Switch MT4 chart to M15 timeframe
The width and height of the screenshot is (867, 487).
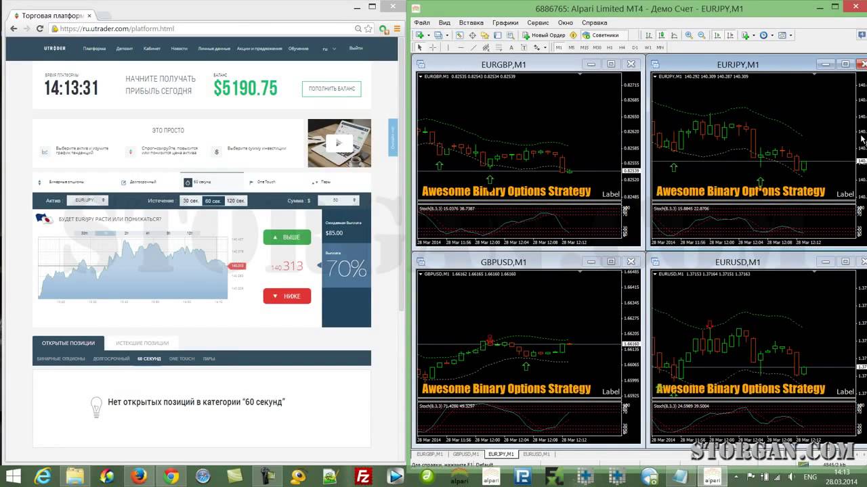pyautogui.click(x=585, y=47)
